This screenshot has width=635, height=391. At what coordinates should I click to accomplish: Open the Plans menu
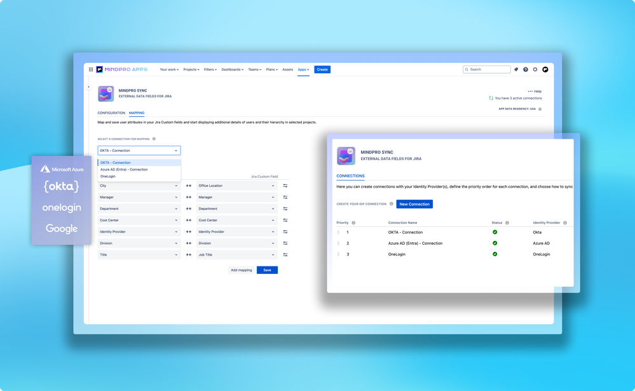272,69
